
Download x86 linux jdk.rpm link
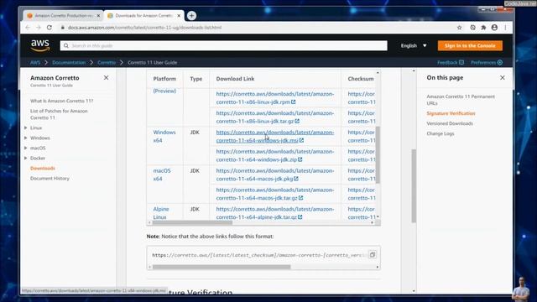pyautogui.click(x=274, y=98)
